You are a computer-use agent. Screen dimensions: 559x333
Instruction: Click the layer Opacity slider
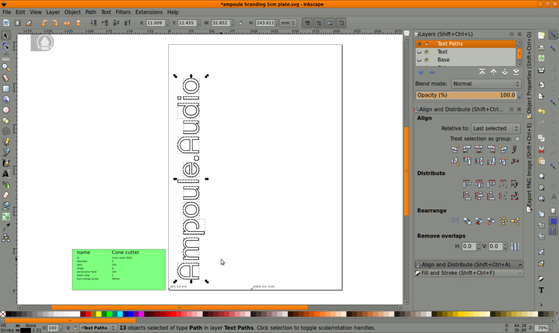pyautogui.click(x=466, y=95)
